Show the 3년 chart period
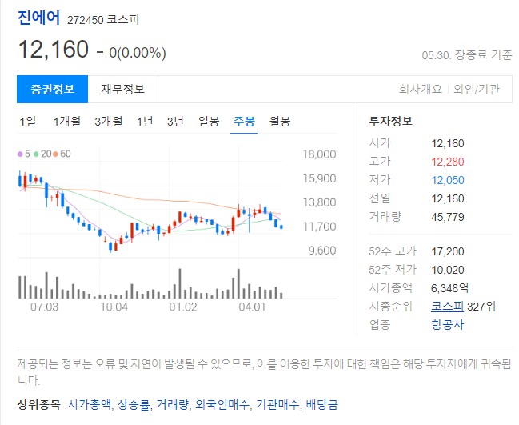The image size is (519, 425). pyautogui.click(x=175, y=122)
